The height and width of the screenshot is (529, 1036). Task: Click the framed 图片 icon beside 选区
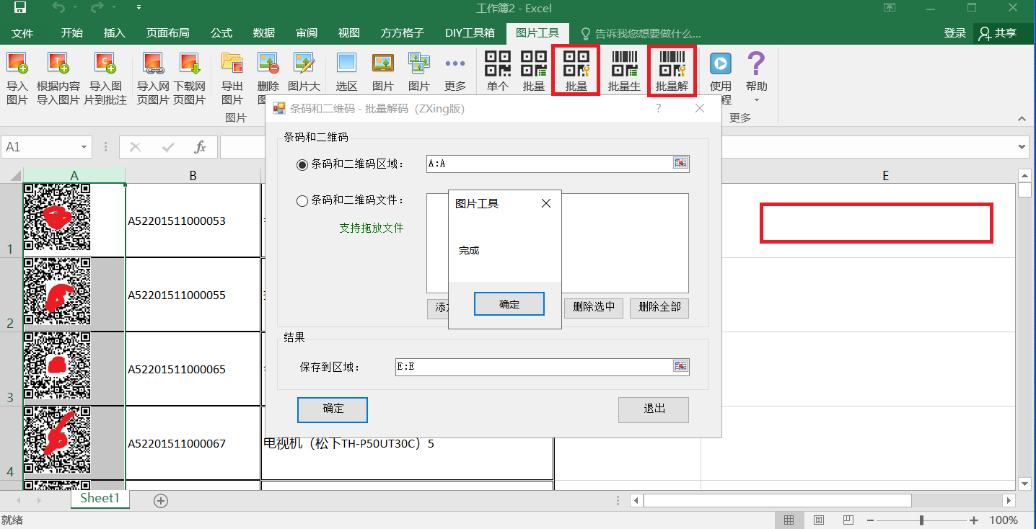(383, 63)
